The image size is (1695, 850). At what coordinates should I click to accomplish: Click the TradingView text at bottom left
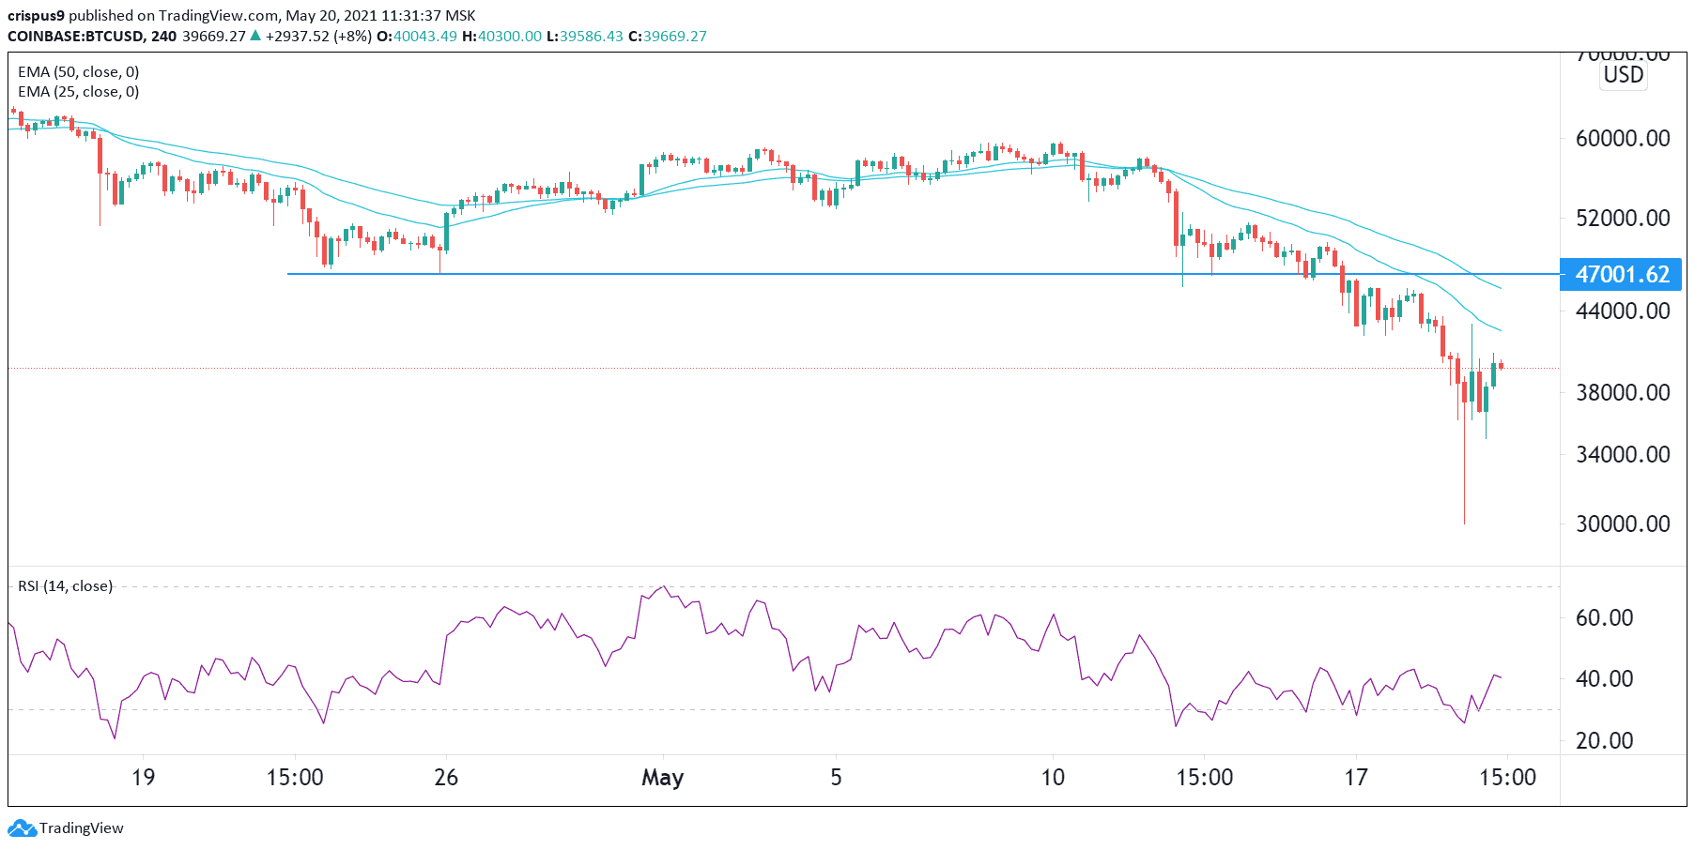tap(82, 828)
